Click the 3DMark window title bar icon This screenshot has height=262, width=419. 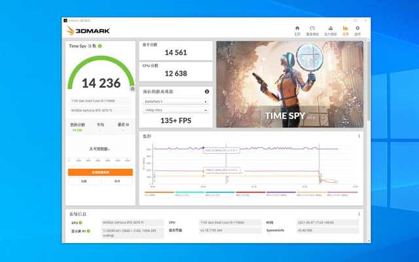(x=65, y=20)
